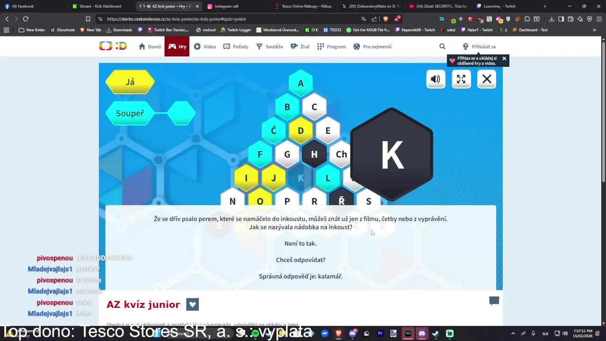Show hidden system tray icons chevron
606x341 pixels.
[x=513, y=333]
